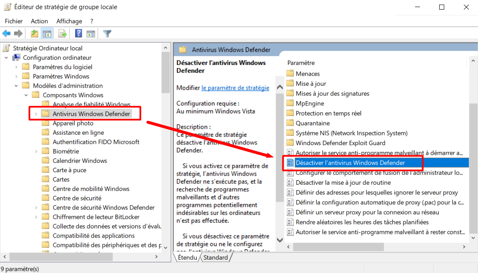Click the Désactiver la mise à jour de routine policy icon
Viewport: 478px width, 273px height.
click(x=290, y=182)
